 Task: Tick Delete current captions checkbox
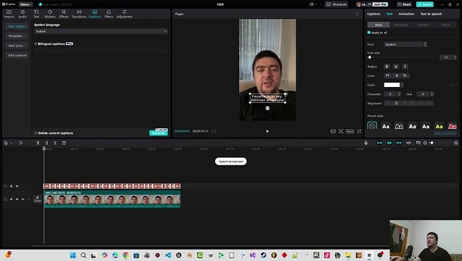coord(36,133)
